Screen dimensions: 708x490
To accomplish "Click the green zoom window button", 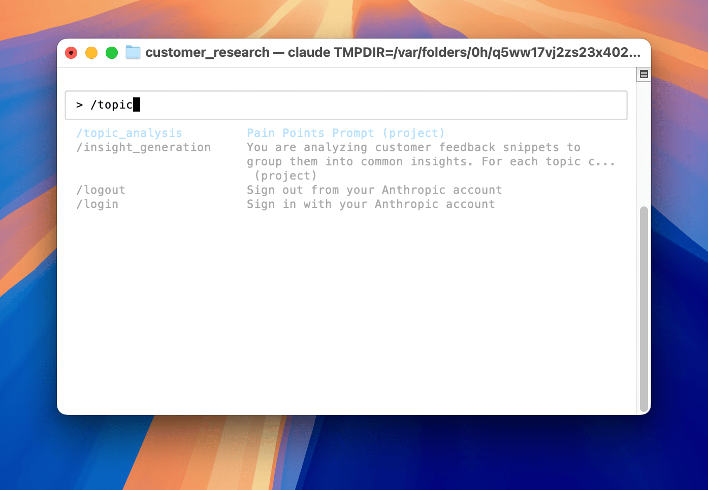I will click(112, 53).
